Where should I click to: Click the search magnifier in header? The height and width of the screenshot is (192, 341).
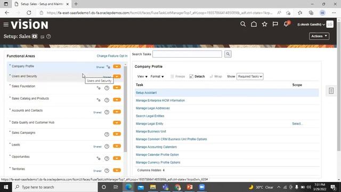243,24
